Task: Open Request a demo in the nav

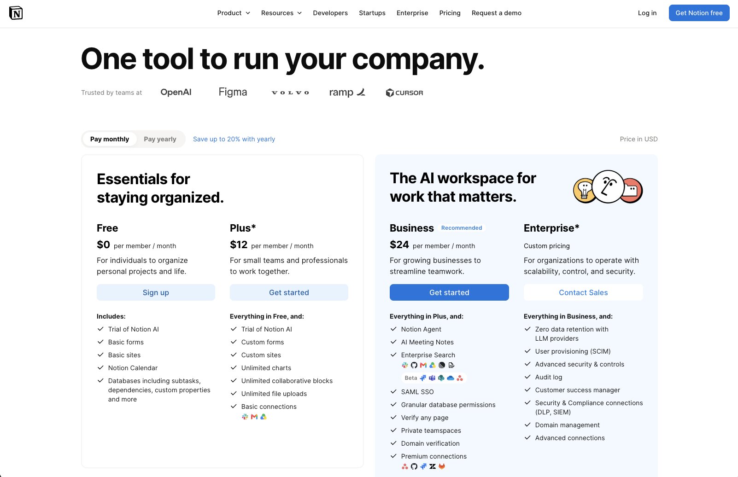Action: [497, 13]
